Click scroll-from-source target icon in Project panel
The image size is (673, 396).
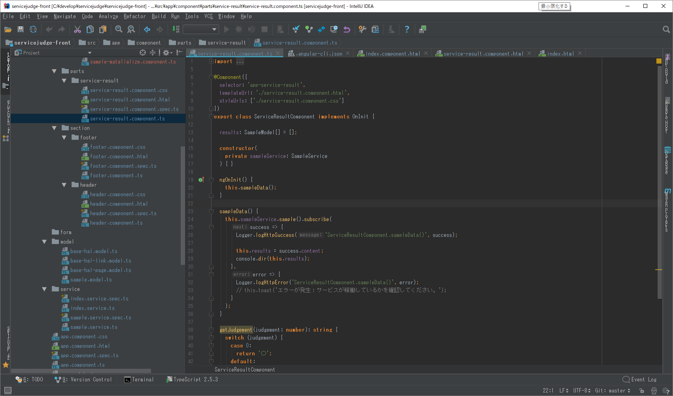143,53
